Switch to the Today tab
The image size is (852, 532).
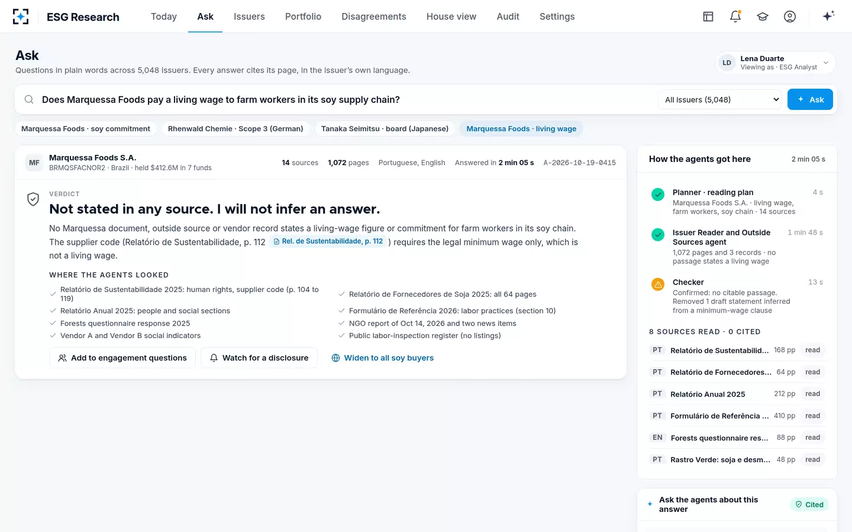click(164, 17)
